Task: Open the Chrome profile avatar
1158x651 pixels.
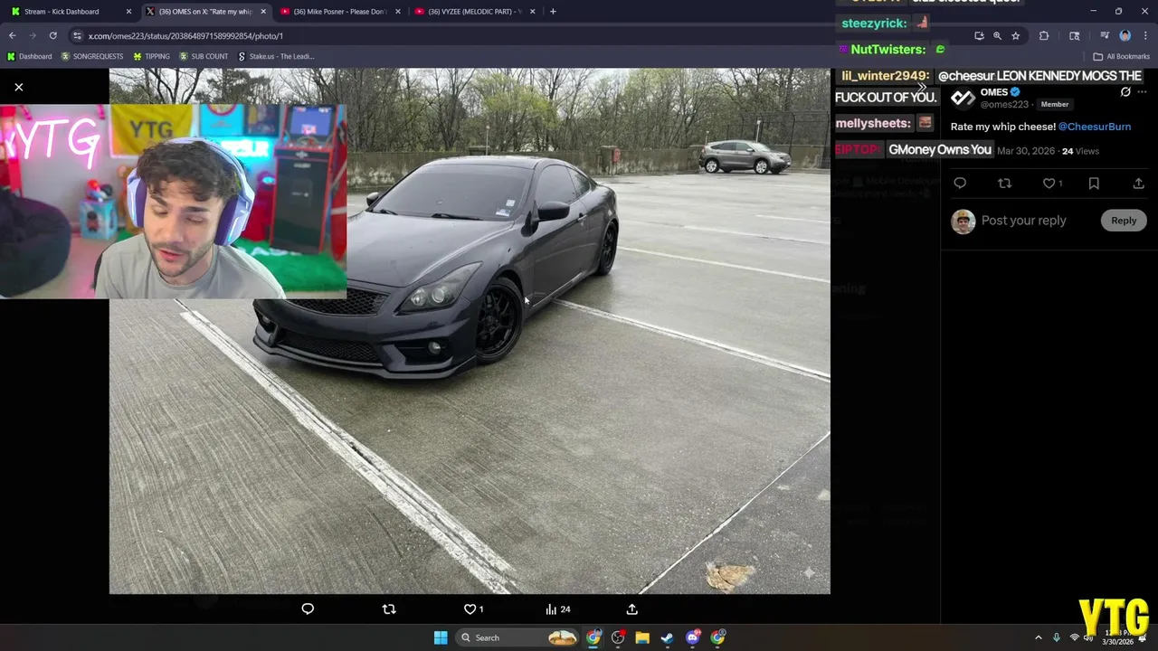Action: click(x=1125, y=35)
